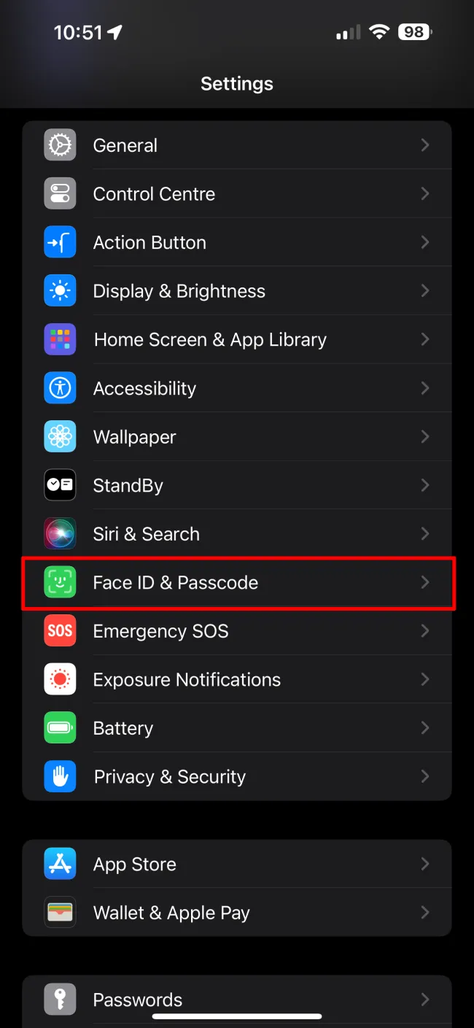Expand the Battery row chevron

point(425,728)
